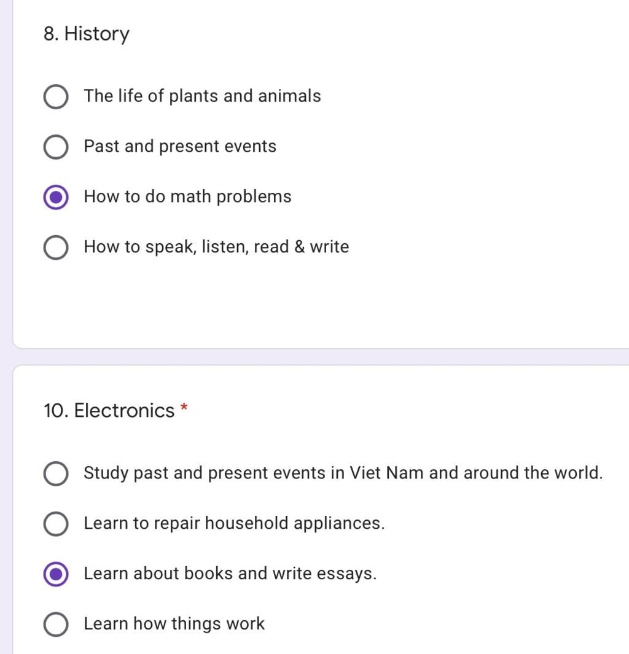The height and width of the screenshot is (654, 629).
Task: Click the selected How to do math problems radio
Action: [x=56, y=197]
